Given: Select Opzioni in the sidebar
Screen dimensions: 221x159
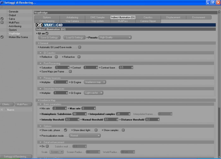Looking at the screenshot, I should coord(13,30).
